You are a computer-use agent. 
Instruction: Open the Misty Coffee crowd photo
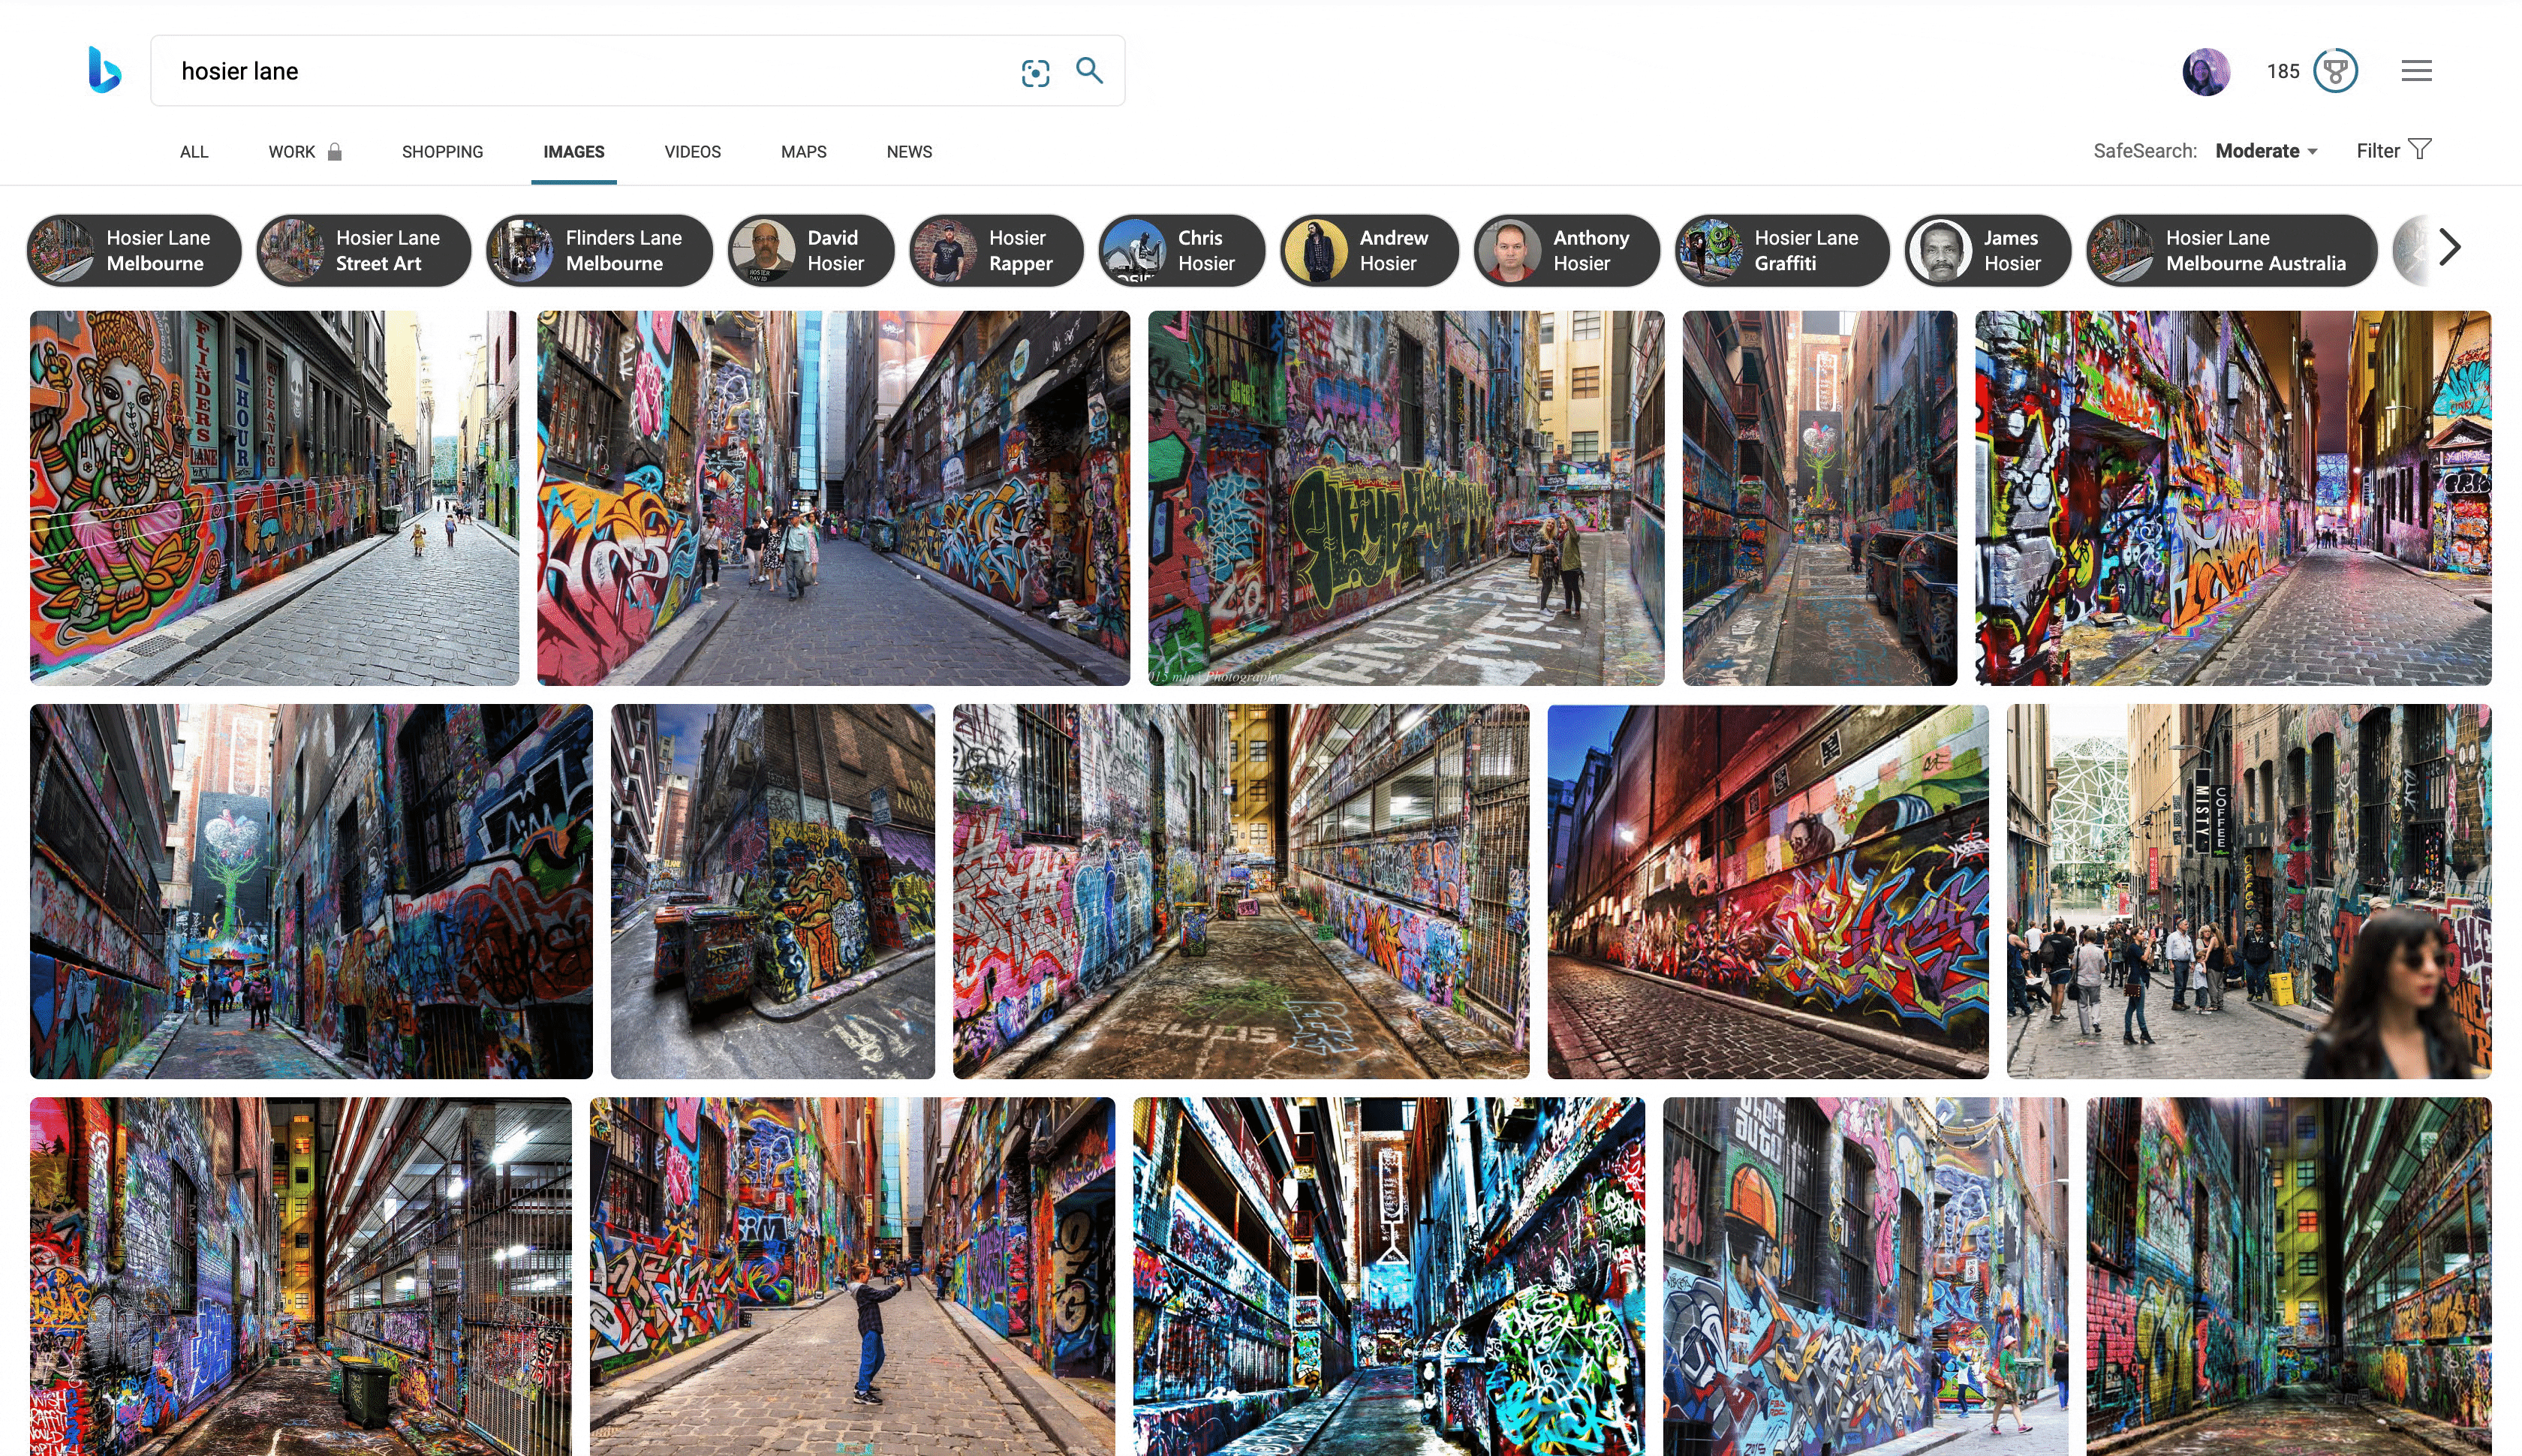click(x=2248, y=891)
